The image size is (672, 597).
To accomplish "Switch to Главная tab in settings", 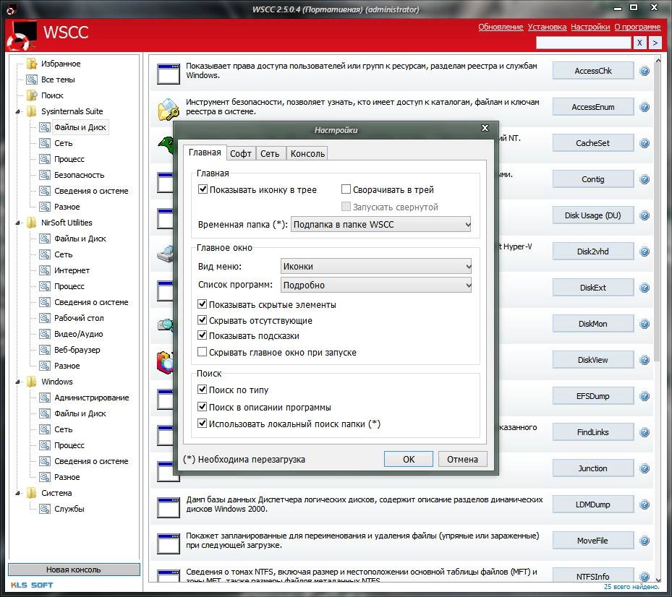I will (205, 153).
